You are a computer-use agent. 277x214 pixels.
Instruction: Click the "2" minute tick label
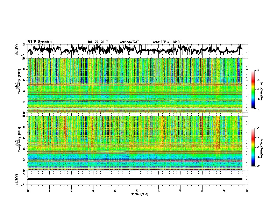71,191
